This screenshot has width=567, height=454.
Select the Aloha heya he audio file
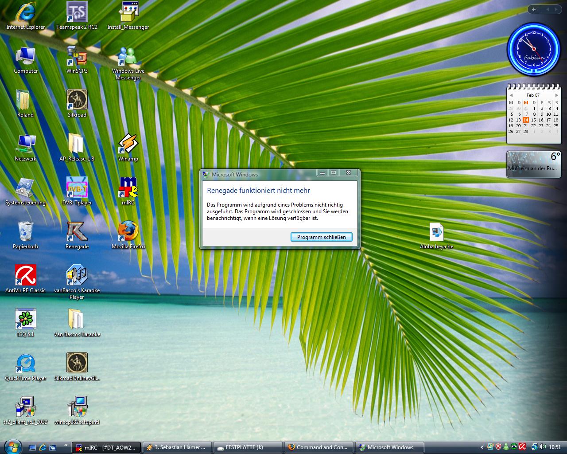click(436, 232)
